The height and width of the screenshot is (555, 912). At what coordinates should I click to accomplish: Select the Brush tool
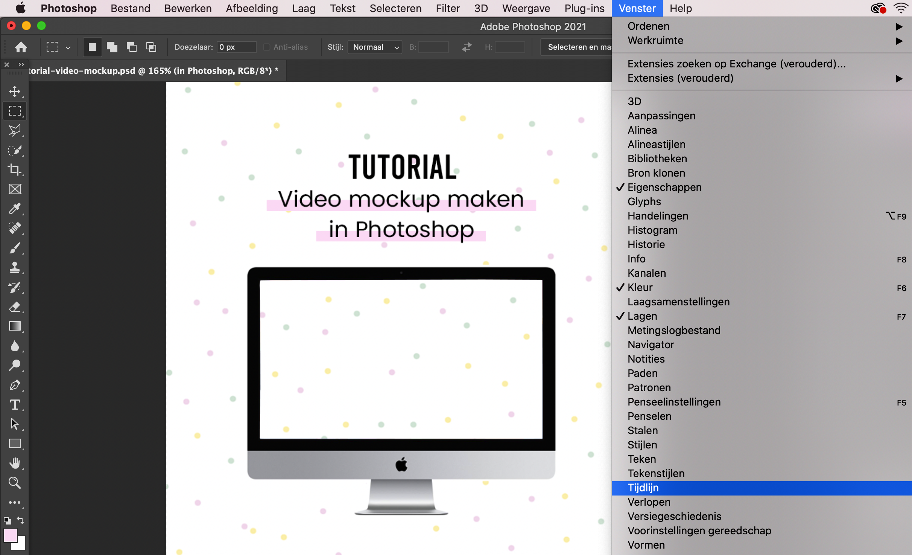coord(15,248)
